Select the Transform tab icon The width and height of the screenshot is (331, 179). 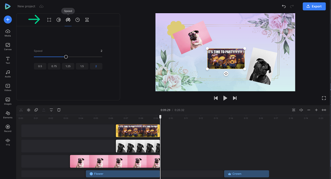tap(49, 20)
